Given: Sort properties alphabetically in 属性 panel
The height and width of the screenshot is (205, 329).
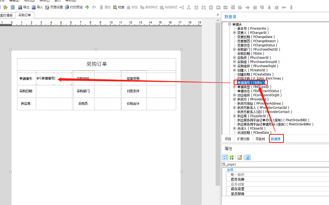Looking at the screenshot, I should click(232, 157).
